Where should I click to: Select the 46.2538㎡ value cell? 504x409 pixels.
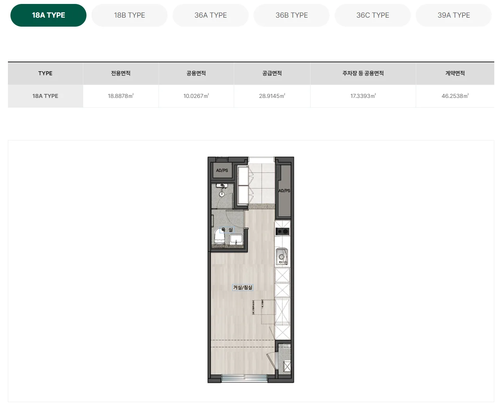pos(455,96)
